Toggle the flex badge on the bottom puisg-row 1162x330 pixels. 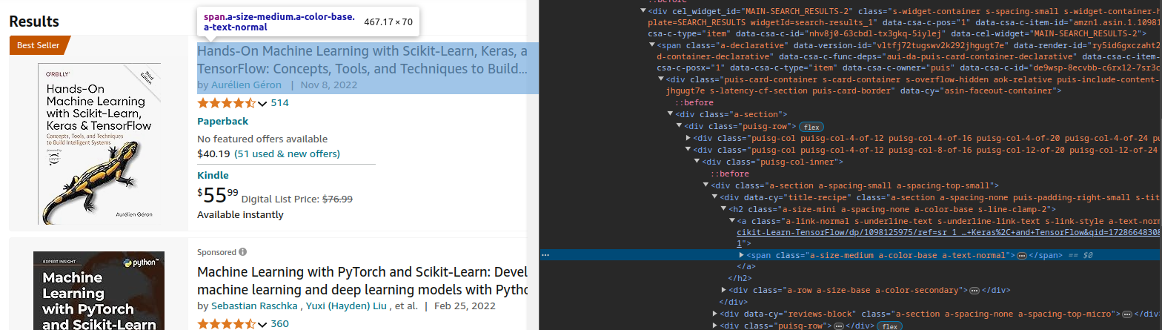(x=889, y=326)
